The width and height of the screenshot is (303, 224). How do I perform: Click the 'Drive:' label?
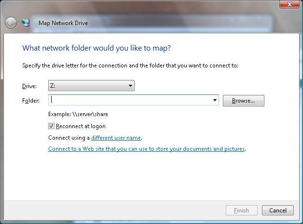tap(29, 86)
